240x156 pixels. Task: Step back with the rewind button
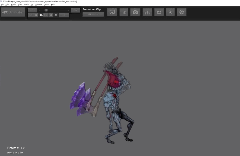click(36, 15)
